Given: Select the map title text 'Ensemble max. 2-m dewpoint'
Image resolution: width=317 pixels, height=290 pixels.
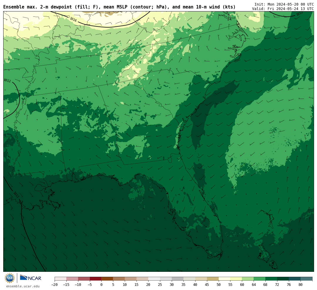Looking at the screenshot, I should pyautogui.click(x=38, y=7).
